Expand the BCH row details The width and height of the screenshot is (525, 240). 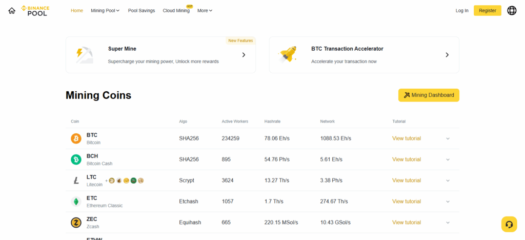448,159
